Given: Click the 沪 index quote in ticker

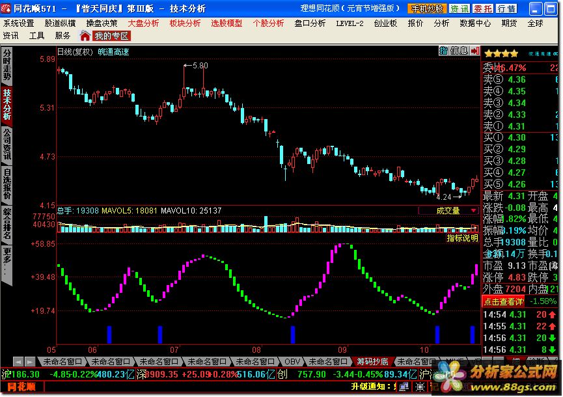Looking at the screenshot, I should pyautogui.click(x=68, y=374).
